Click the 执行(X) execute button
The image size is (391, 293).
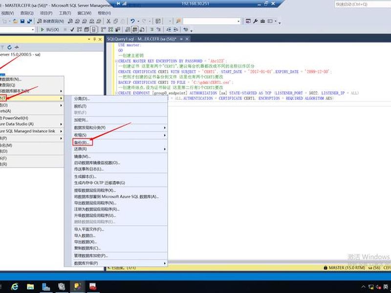[x=50, y=30]
